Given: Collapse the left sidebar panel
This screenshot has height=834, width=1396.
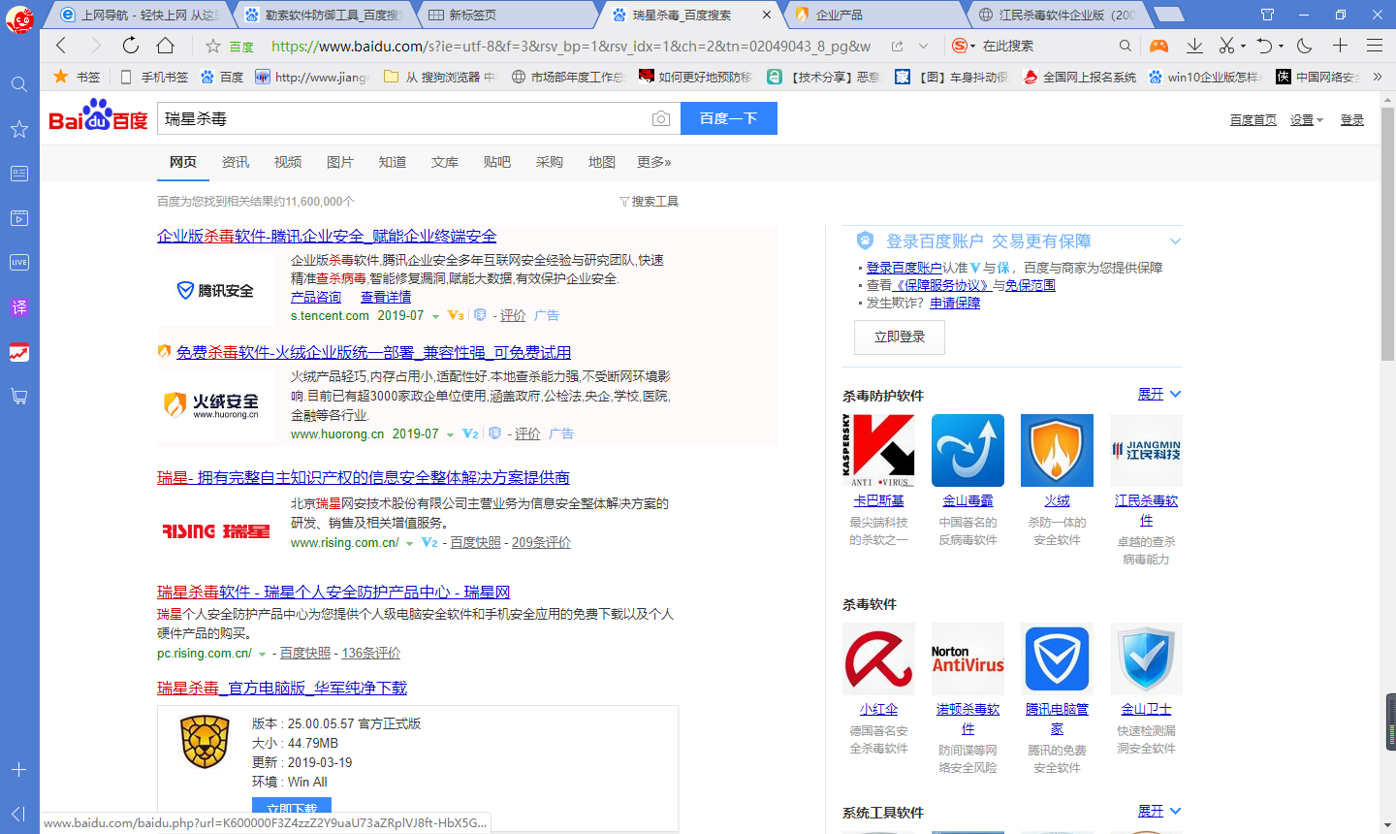Looking at the screenshot, I should tap(18, 814).
